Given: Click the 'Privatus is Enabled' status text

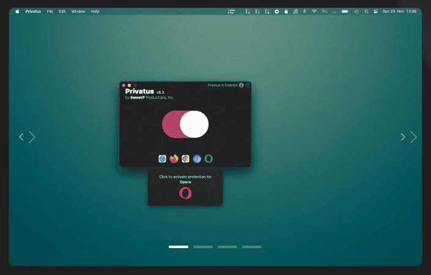Looking at the screenshot, I should tap(223, 85).
